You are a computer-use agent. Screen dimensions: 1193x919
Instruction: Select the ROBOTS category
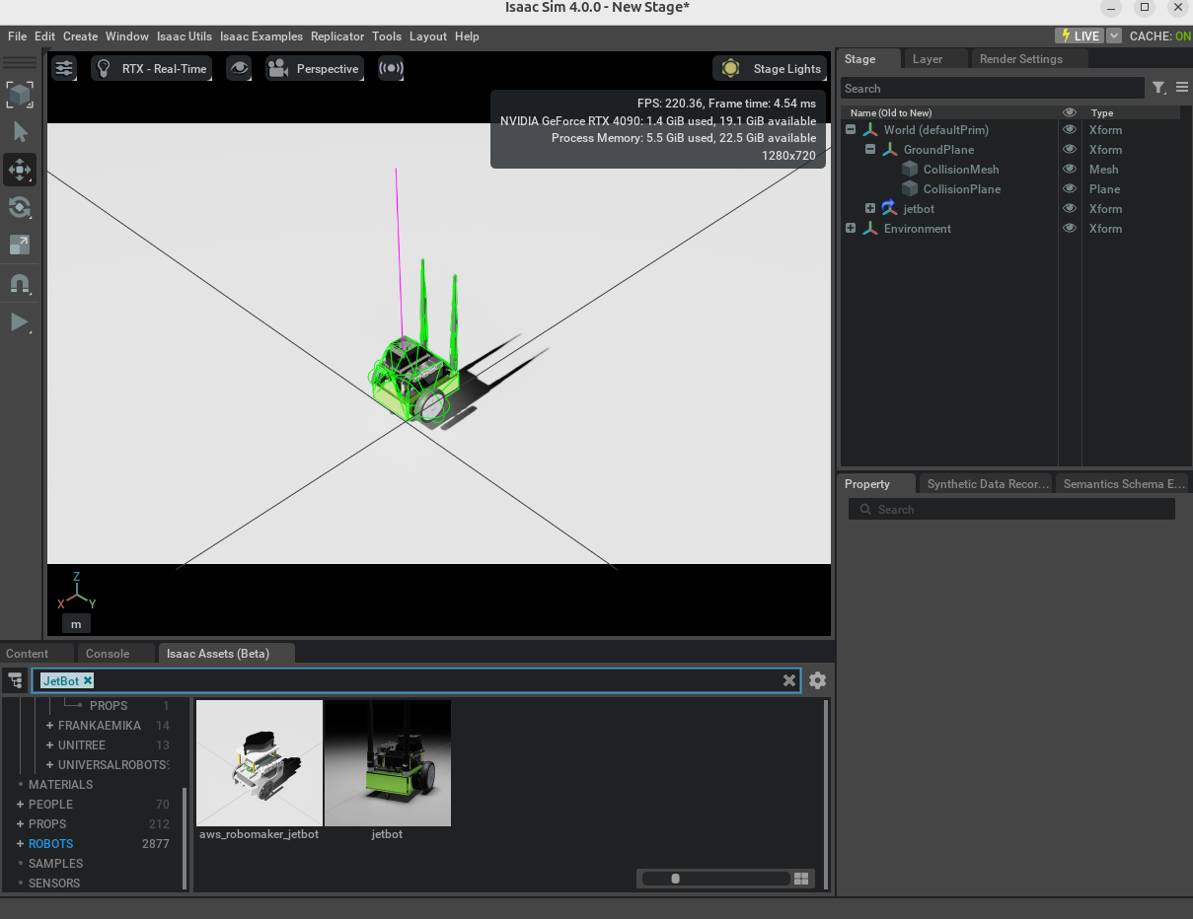pos(50,843)
